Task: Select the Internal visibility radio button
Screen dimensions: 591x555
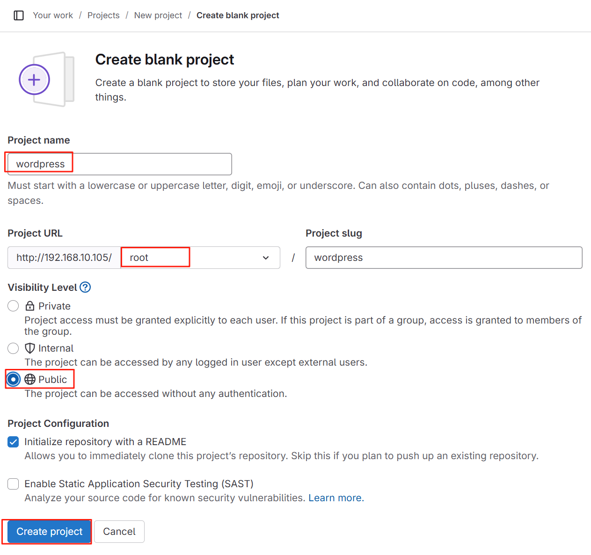Action: pos(13,348)
